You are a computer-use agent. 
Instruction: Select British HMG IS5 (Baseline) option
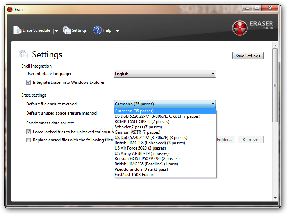[165, 164]
